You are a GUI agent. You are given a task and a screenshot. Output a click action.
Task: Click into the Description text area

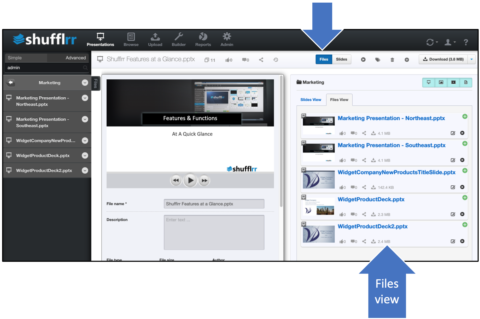point(214,232)
